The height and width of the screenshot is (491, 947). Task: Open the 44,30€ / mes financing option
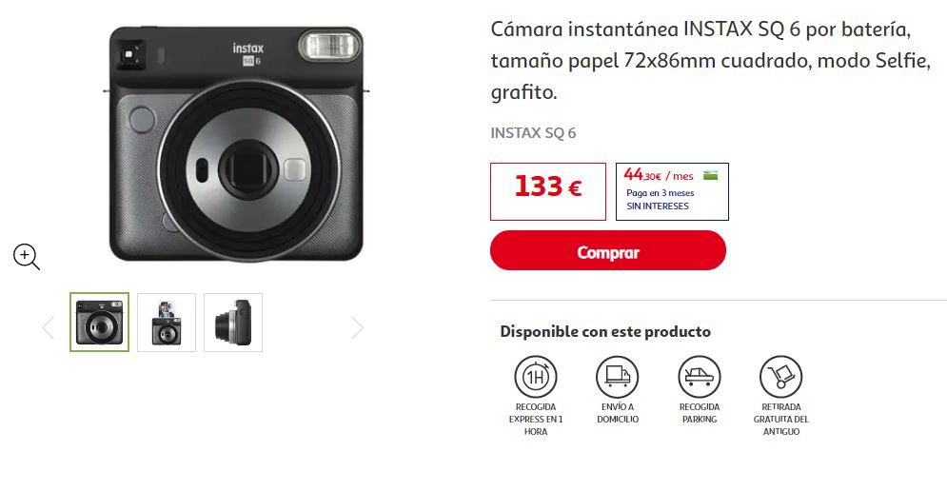click(672, 191)
